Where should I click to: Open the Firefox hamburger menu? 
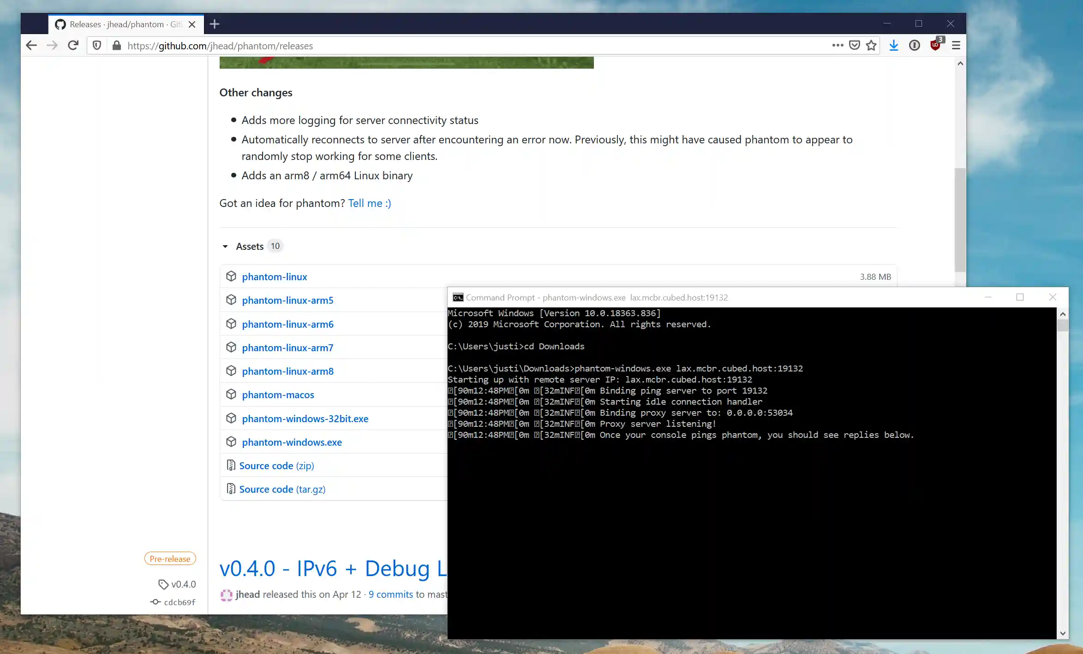(x=956, y=46)
